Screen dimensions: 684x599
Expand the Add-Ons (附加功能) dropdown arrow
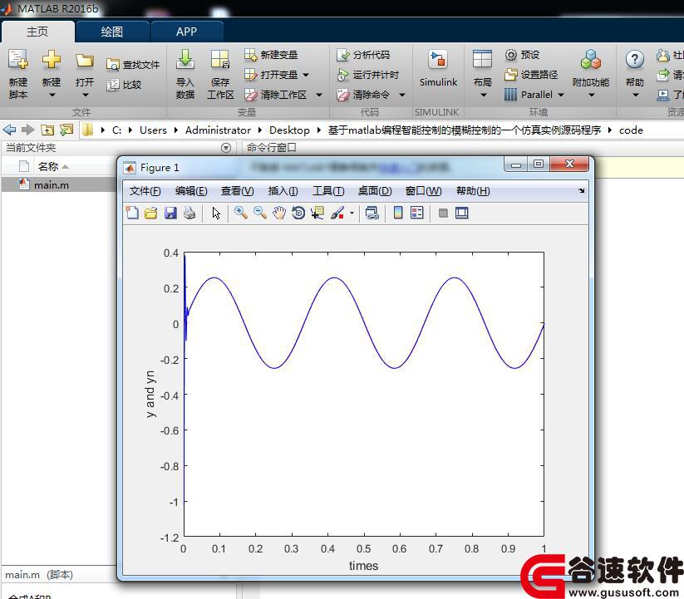pyautogui.click(x=592, y=95)
